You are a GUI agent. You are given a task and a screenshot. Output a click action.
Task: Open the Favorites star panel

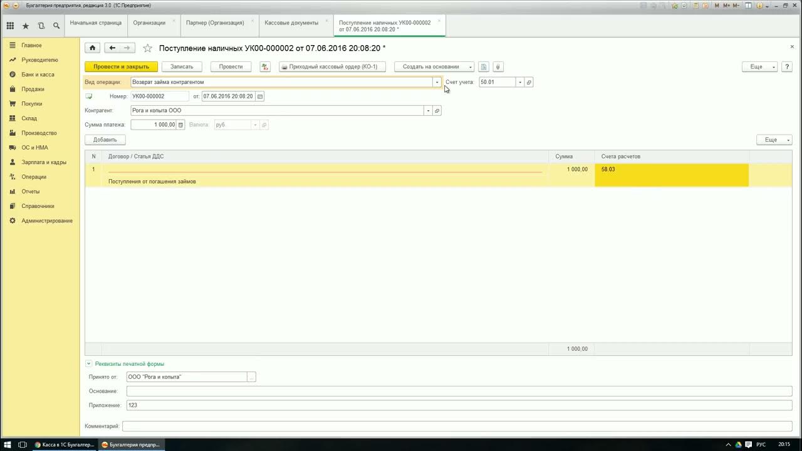(26, 26)
